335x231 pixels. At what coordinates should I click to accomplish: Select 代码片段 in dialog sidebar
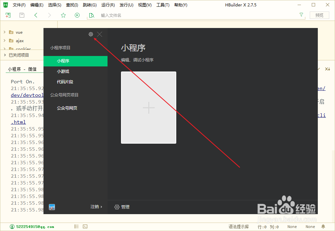click(x=75, y=82)
